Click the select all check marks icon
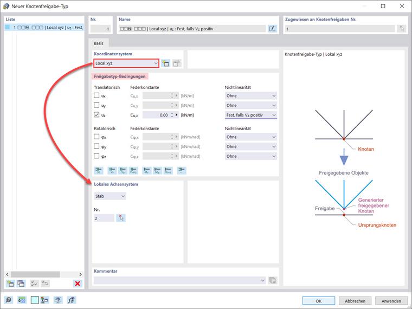This screenshot has height=309, width=412. click(x=34, y=284)
